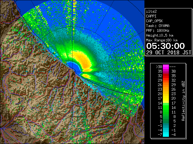The image size is (193, 144).
Task: Click the green 8 dBZ color swatch
Action: [166, 112]
